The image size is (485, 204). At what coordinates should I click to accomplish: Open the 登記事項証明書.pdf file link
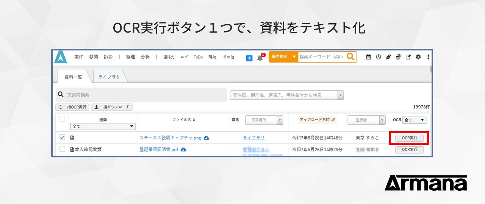159,150
